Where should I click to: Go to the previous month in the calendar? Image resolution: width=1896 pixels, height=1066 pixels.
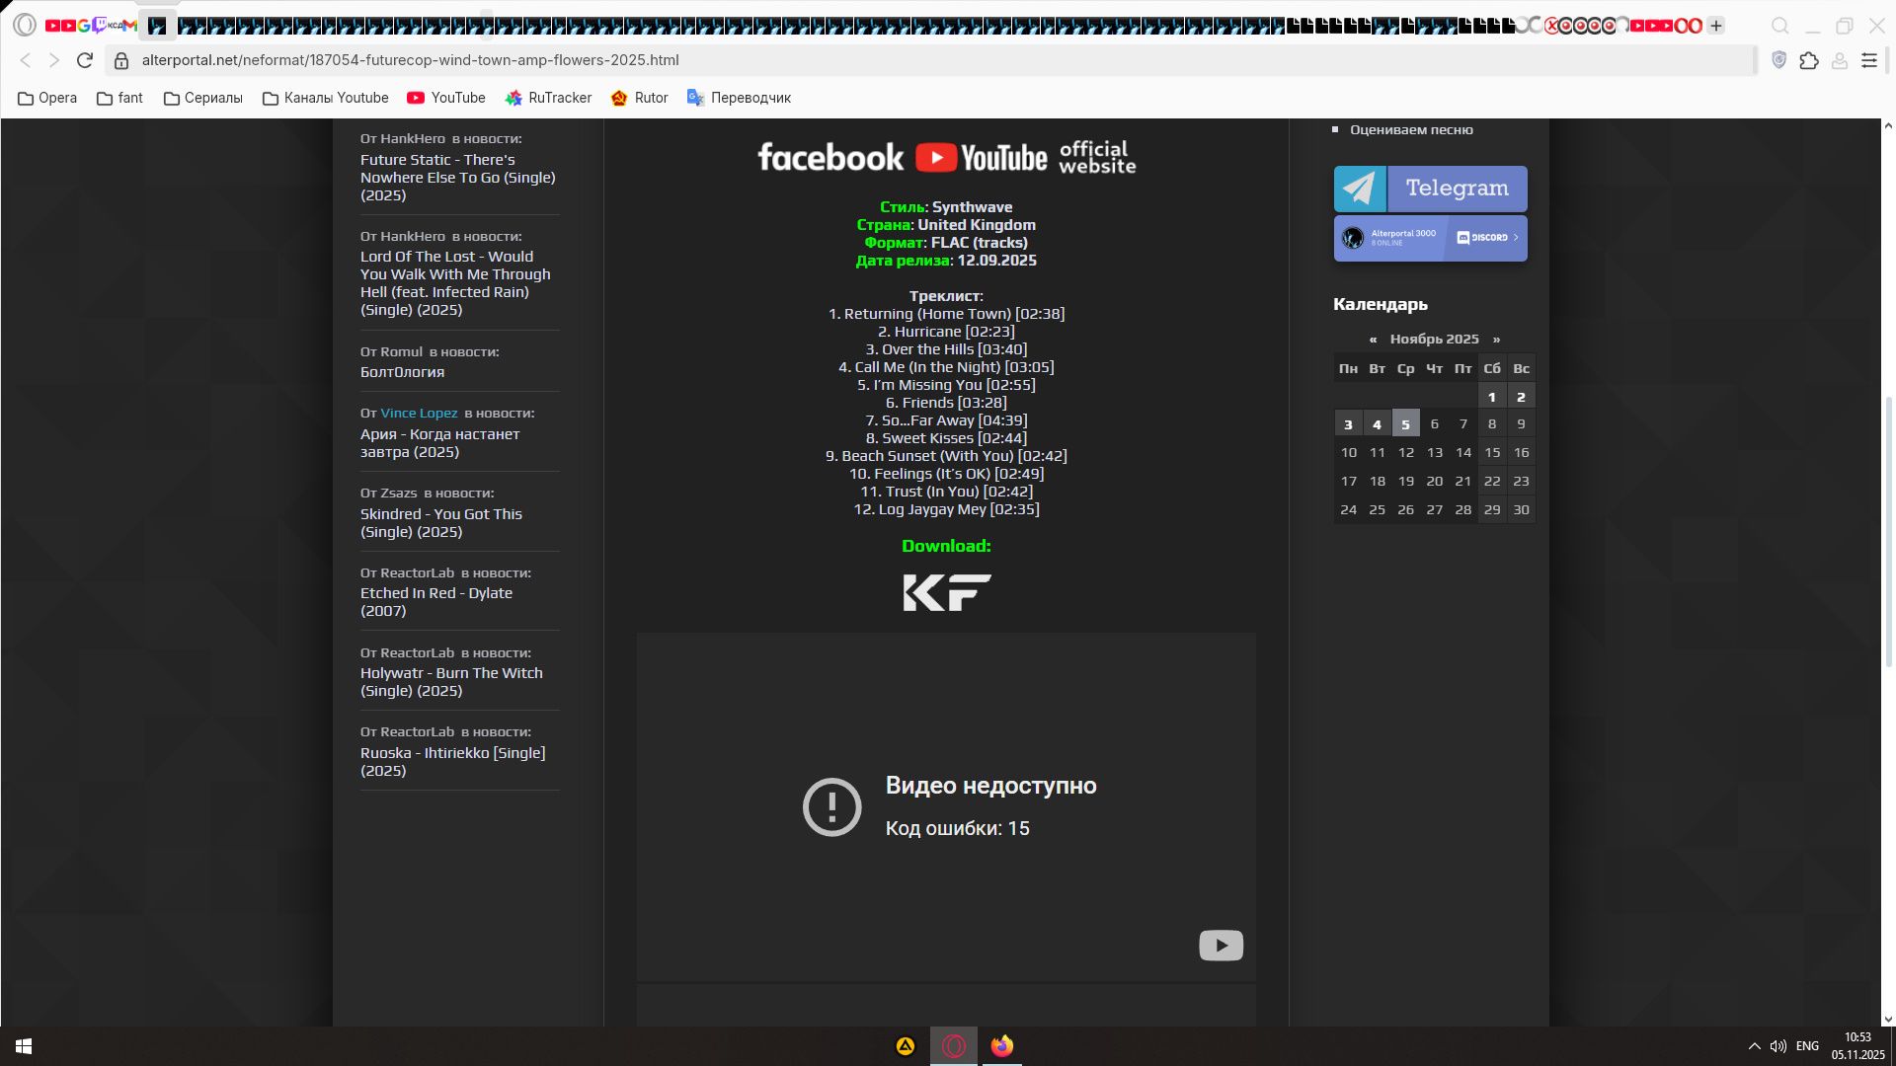click(1373, 340)
